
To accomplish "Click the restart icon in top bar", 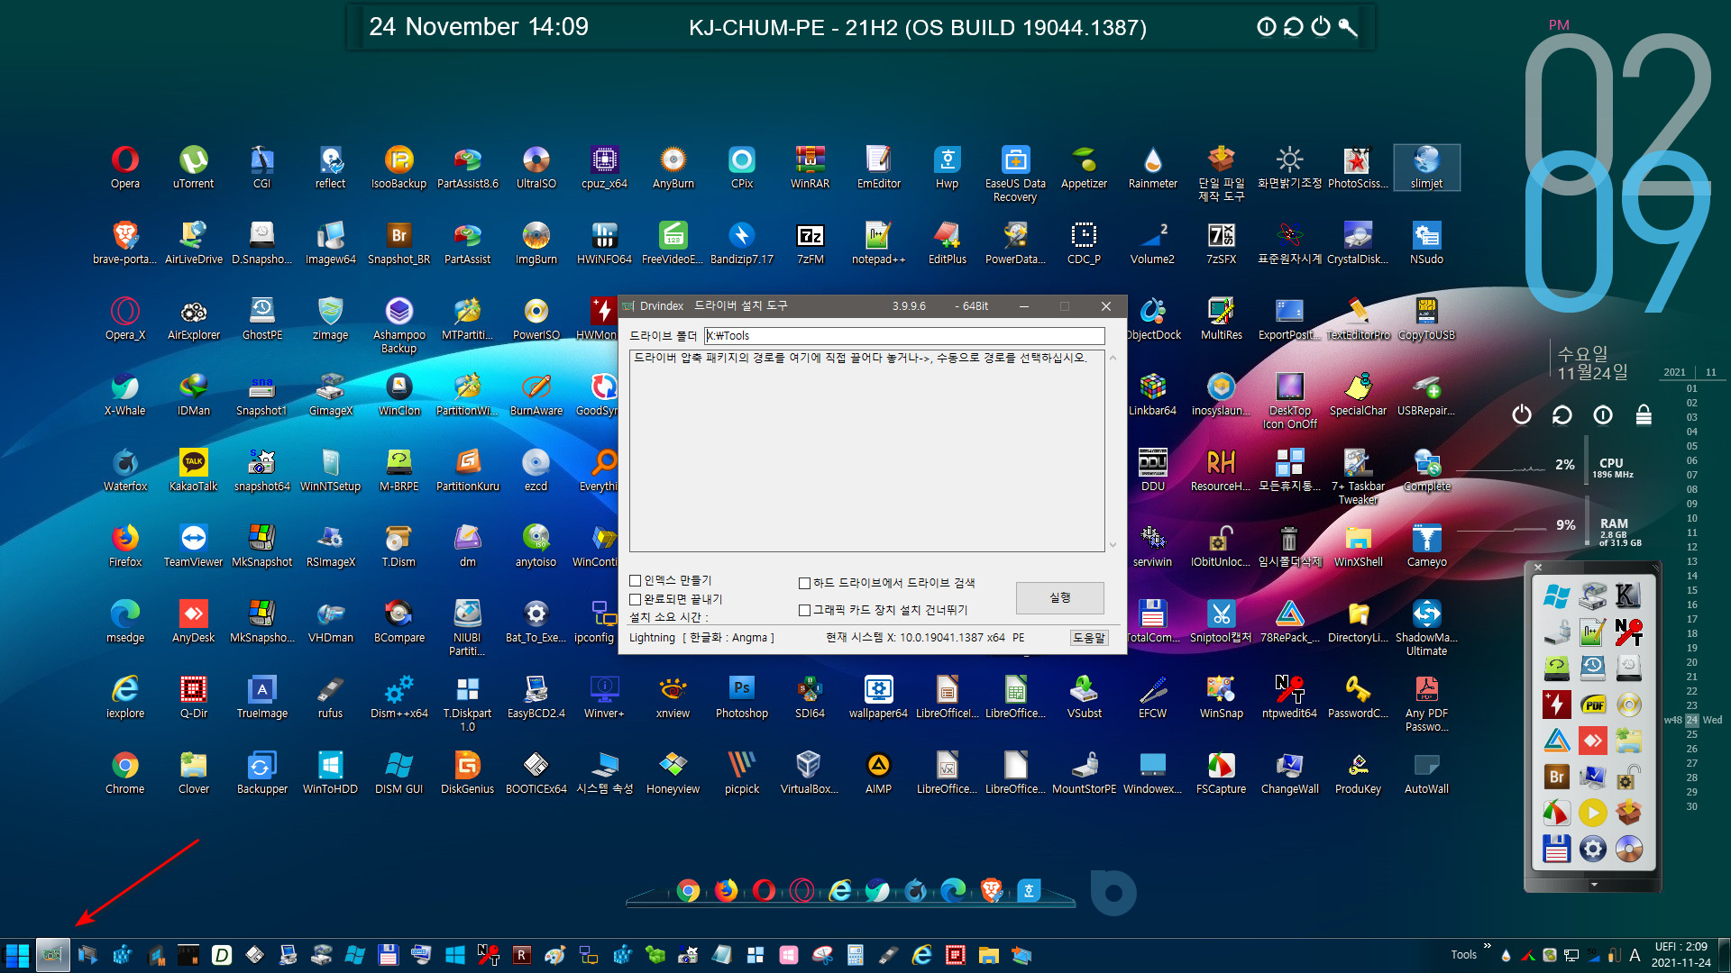I will coord(1294,26).
